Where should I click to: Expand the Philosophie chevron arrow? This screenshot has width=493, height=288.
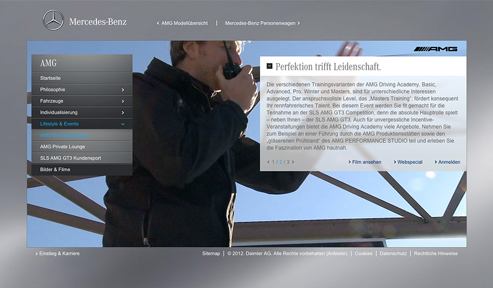click(122, 90)
